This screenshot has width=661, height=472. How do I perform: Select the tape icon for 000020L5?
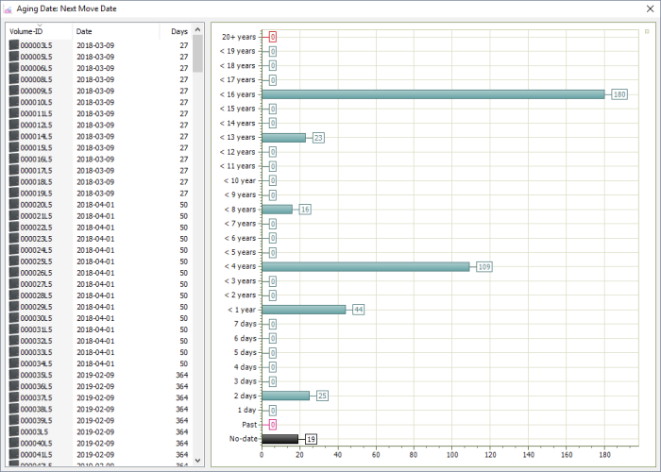pos(13,205)
